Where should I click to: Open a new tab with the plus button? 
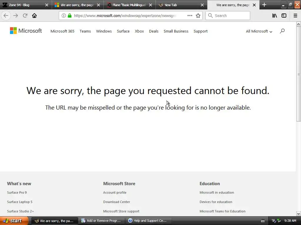click(264, 5)
